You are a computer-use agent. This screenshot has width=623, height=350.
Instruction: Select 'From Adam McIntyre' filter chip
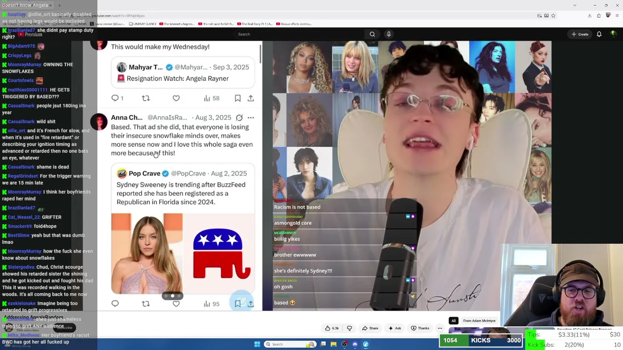[479, 321]
